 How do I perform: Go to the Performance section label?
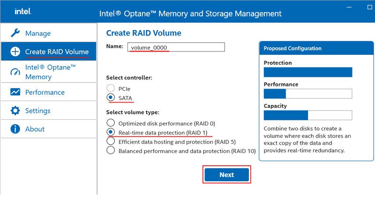45,92
